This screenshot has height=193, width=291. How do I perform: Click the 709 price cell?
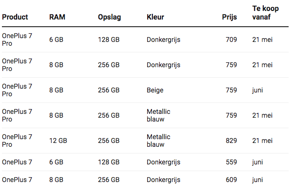(x=231, y=40)
